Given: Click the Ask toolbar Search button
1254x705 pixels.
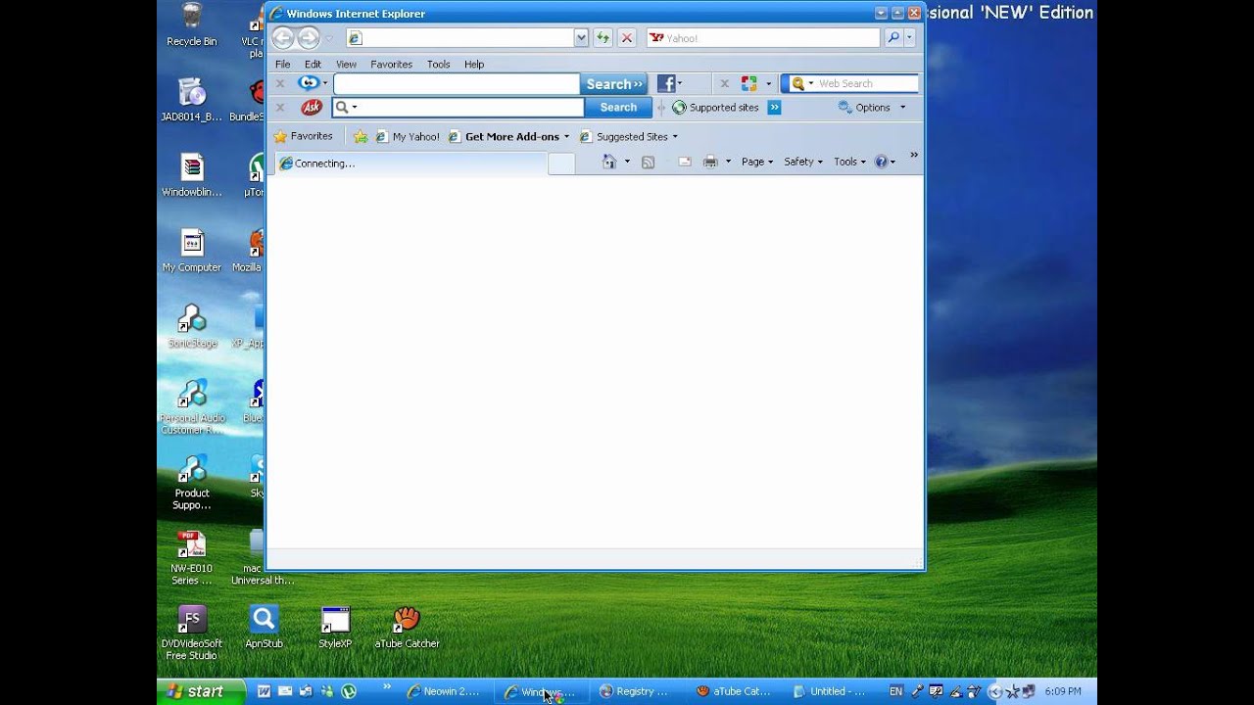Looking at the screenshot, I should 618,108.
